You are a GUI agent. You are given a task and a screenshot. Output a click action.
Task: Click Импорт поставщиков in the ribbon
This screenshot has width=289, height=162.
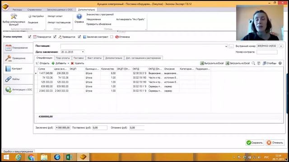(59, 22)
